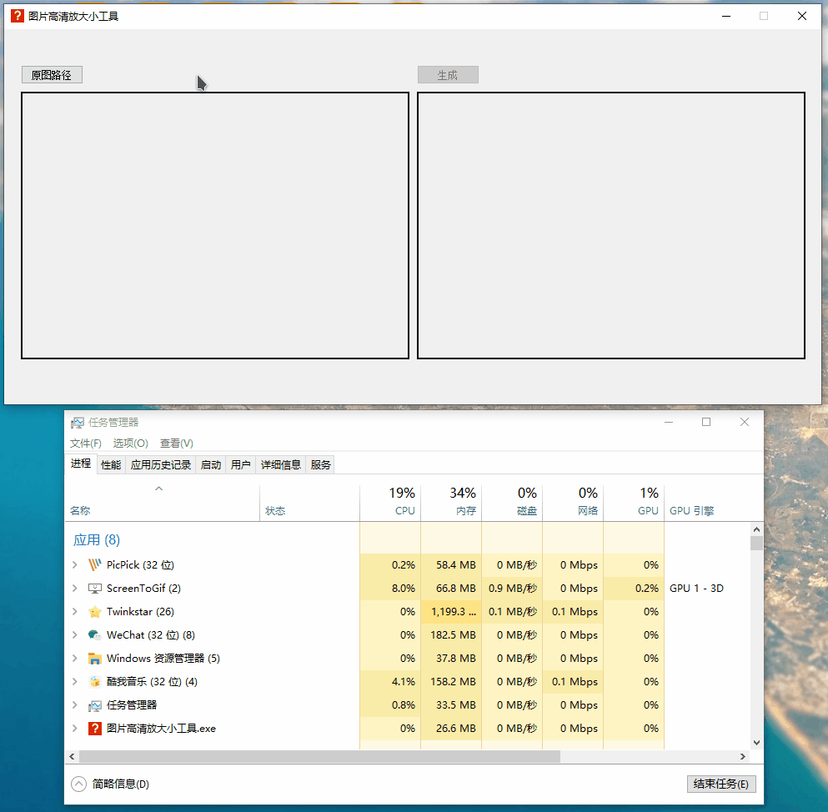Click the horizontal scrollbar thumb
Viewport: 828px width, 812px height.
(319, 757)
